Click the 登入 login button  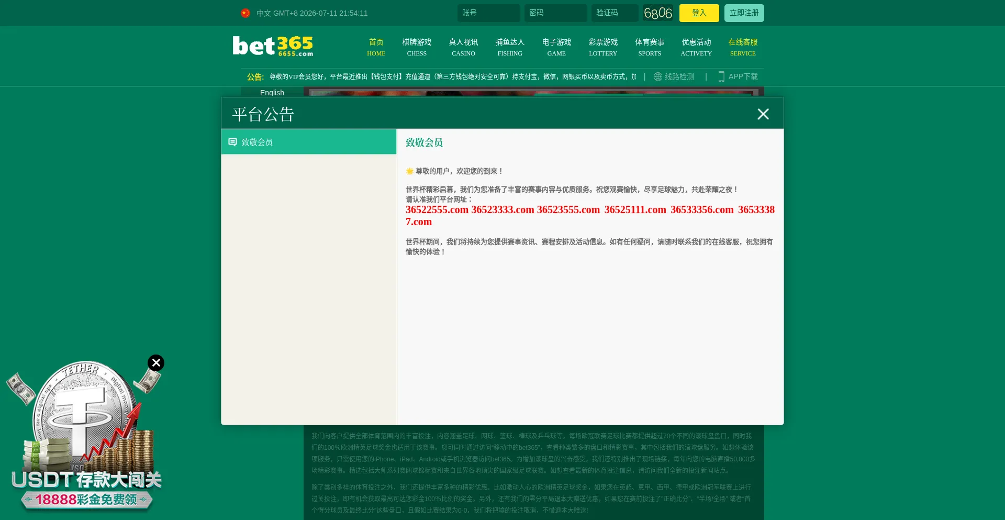click(699, 13)
